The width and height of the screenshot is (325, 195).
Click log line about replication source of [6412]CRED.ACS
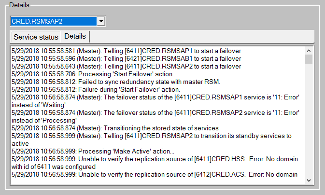[x=155, y=174]
